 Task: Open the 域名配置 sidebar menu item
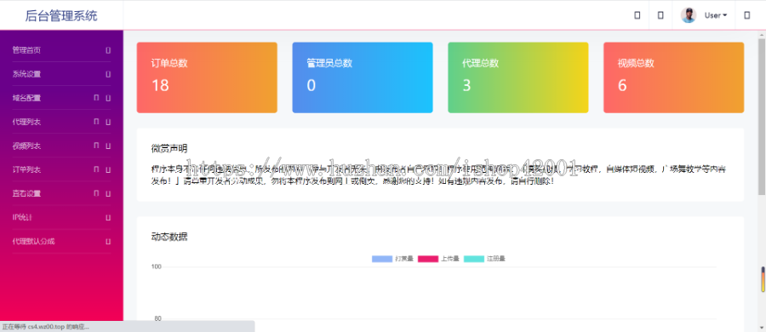pos(61,98)
